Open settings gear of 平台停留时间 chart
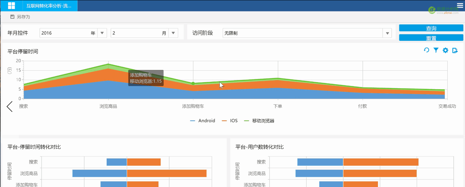The image size is (465, 187). pos(445,50)
